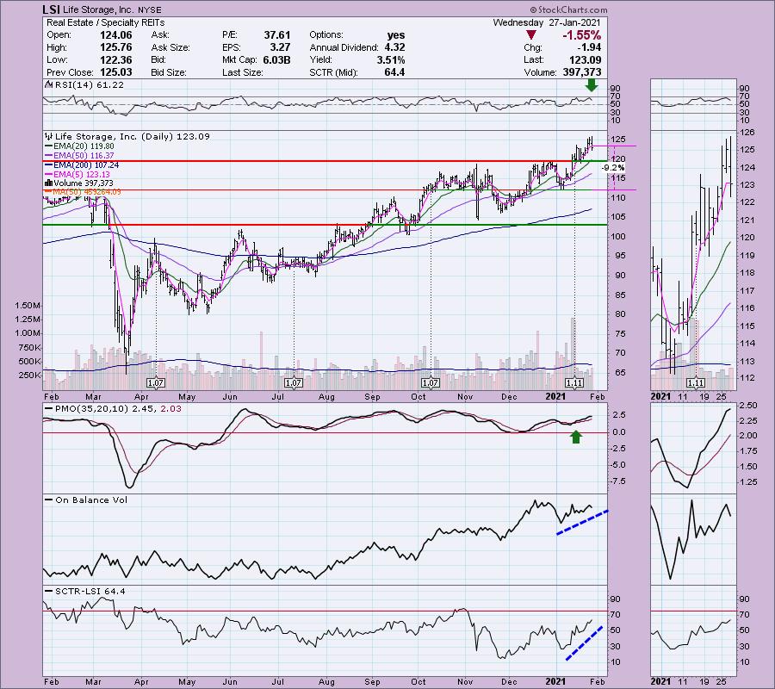Select the EMA(50) 116.37 legend entry
This screenshot has width=775, height=689.
[84, 156]
